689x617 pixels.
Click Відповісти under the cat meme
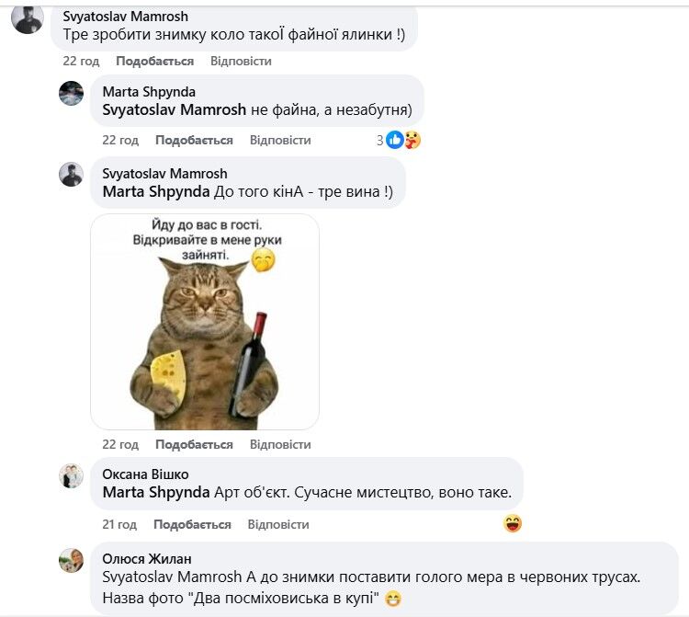click(x=280, y=444)
